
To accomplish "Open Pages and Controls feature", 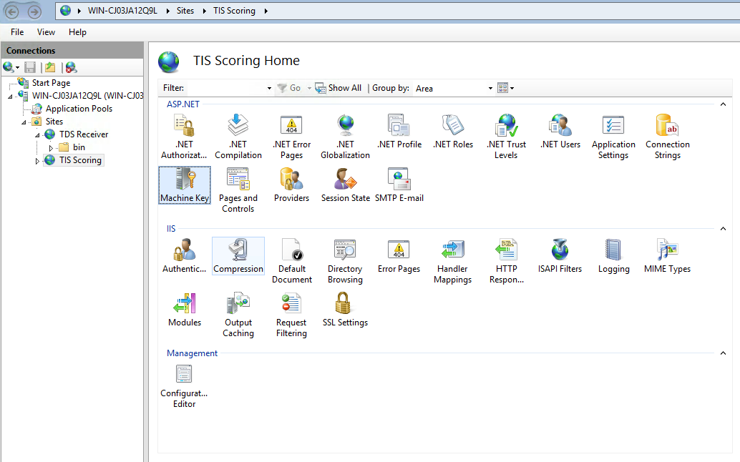I will click(x=238, y=190).
